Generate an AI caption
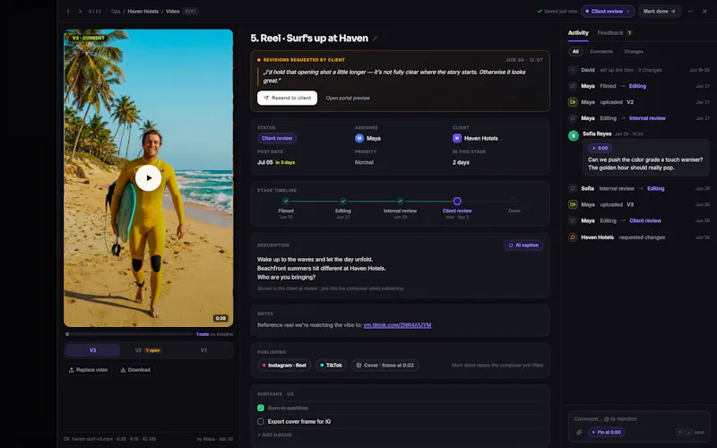The height and width of the screenshot is (448, 717). [523, 245]
